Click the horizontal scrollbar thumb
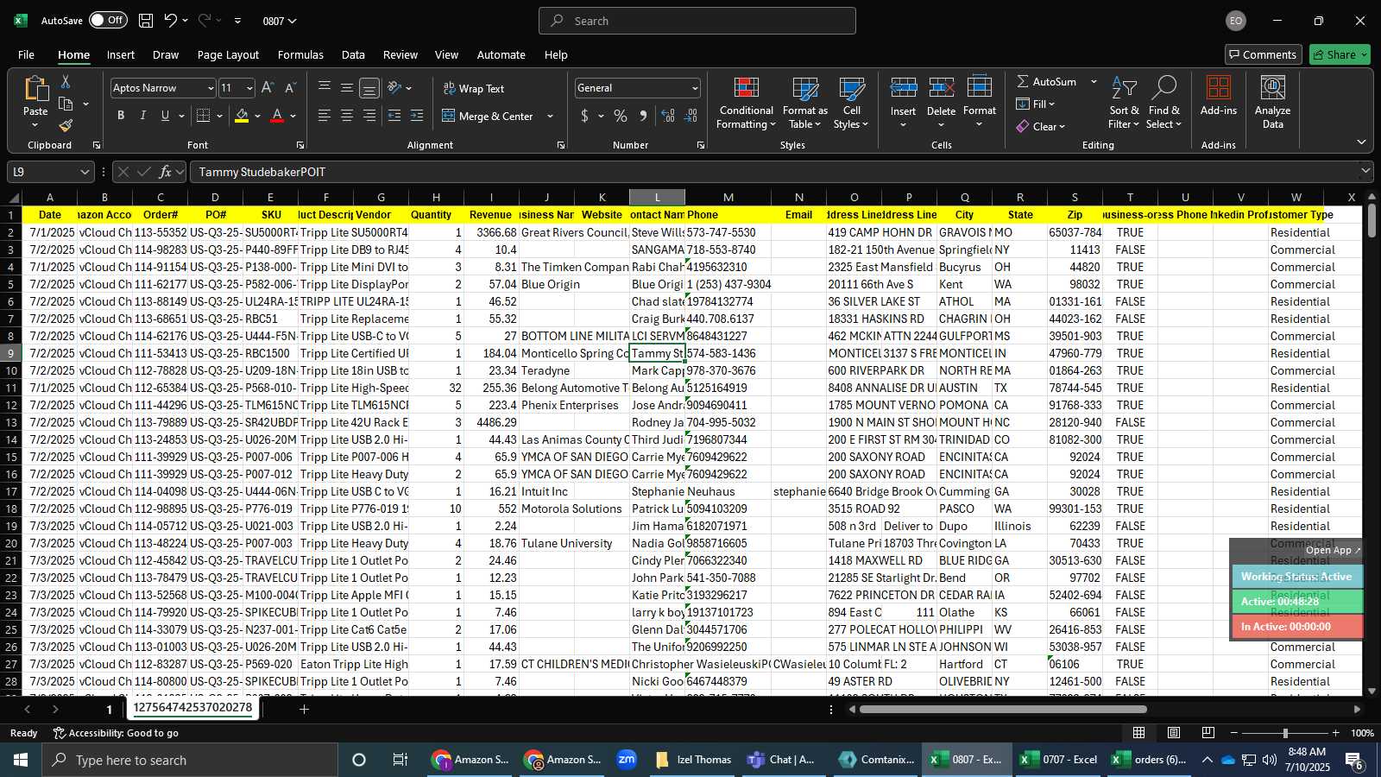 1003,710
